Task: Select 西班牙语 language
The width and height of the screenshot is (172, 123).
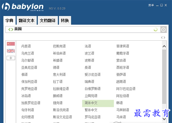Action: tap(123, 67)
